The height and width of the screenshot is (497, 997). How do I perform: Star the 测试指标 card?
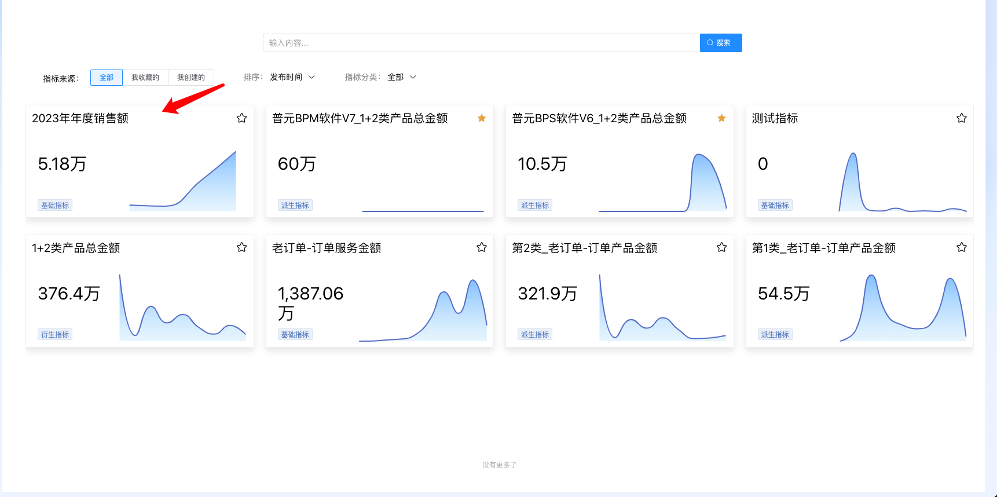click(961, 118)
